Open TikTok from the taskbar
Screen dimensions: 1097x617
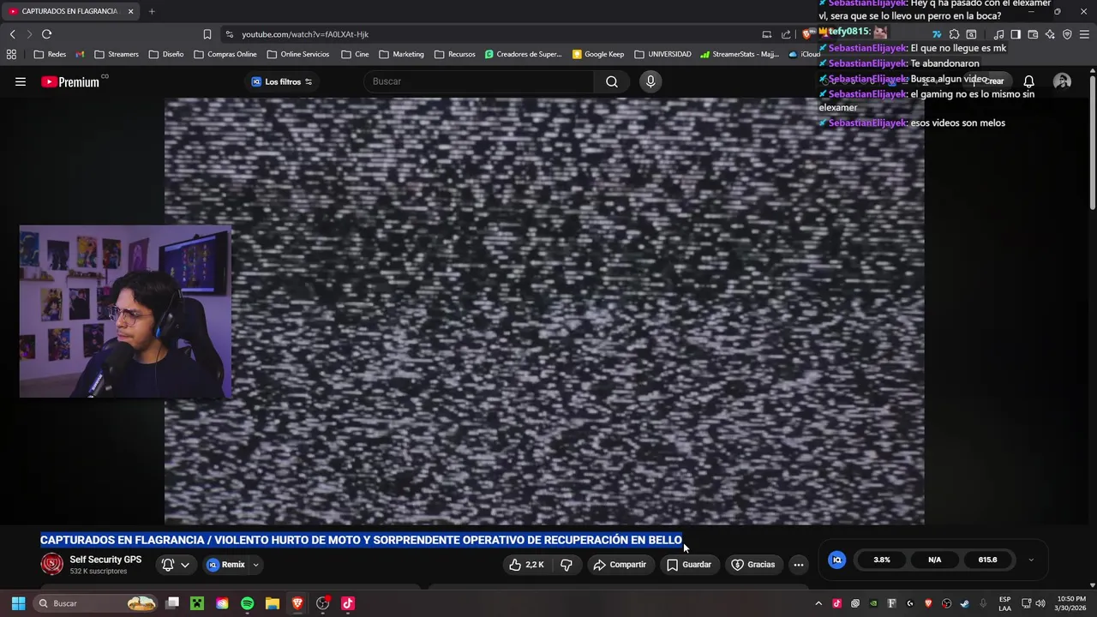[347, 603]
